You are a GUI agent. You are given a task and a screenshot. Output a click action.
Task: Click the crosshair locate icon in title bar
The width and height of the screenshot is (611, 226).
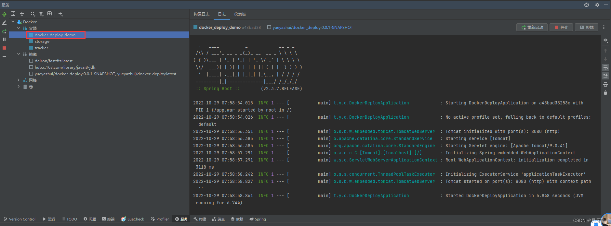point(587,5)
